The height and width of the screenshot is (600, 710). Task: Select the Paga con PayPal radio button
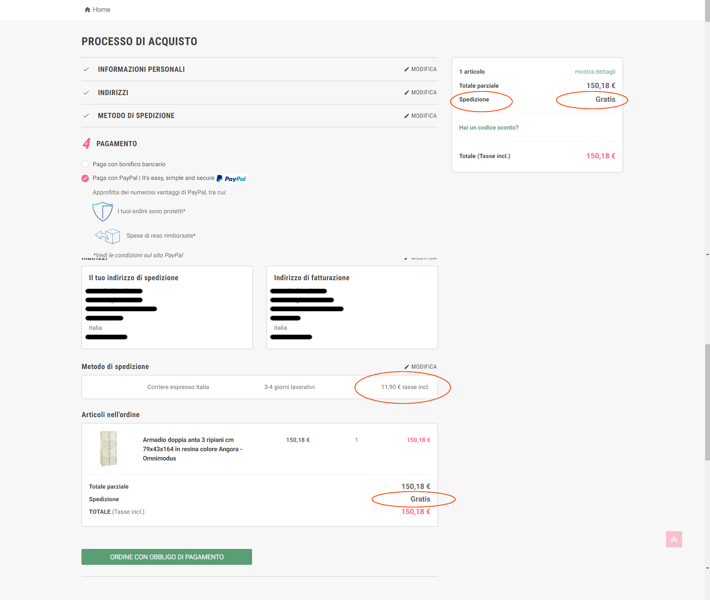click(85, 178)
